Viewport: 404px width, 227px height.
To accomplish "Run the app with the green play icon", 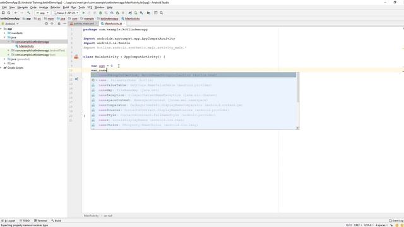I will [x=83, y=13].
